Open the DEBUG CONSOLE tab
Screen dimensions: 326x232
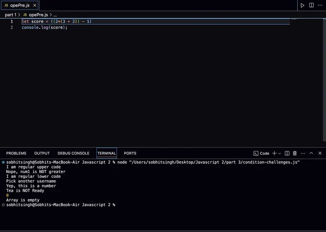[73, 153]
